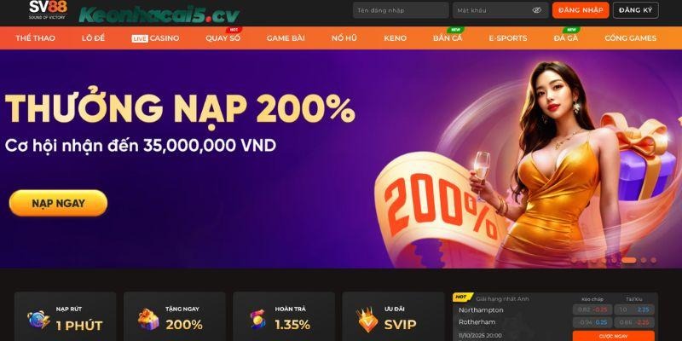The image size is (682, 341).
Task: Select the active banner carousel indicator
Action: click(x=628, y=260)
